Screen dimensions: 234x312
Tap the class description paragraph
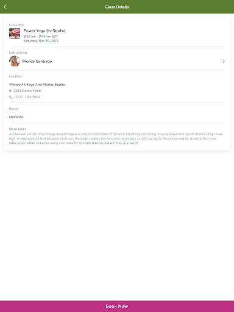coord(116,138)
